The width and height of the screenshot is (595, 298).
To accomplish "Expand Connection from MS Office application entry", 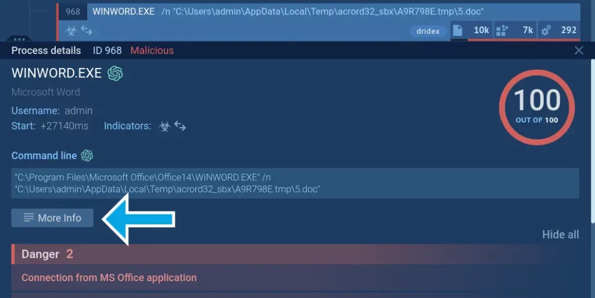I will tap(109, 278).
